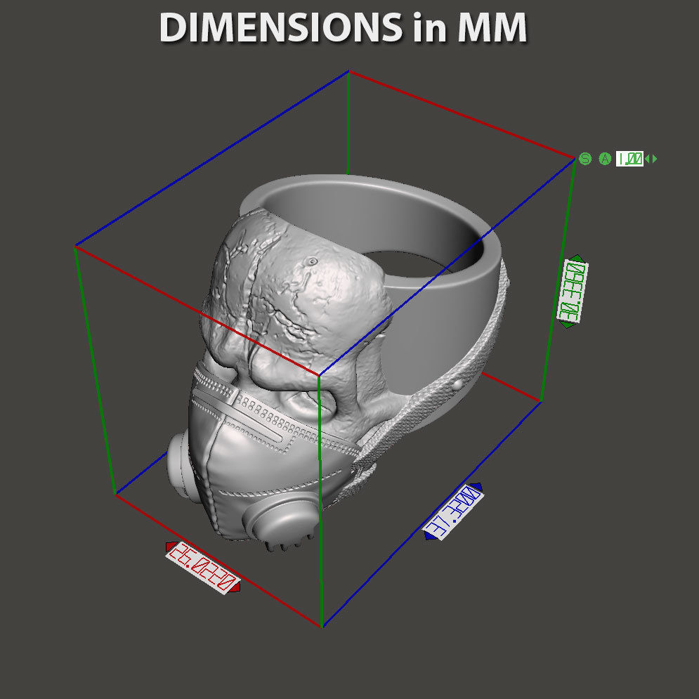This screenshot has width=699, height=699.
Task: Click the green S circle icon
Action: point(585,158)
